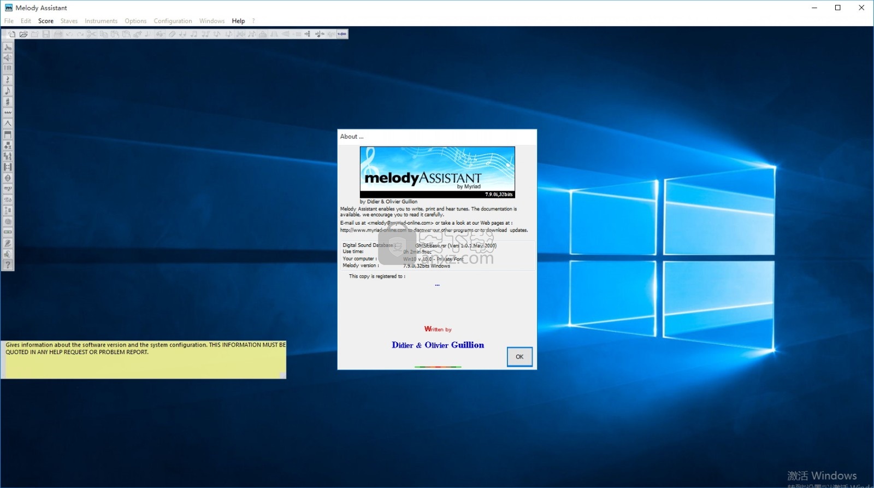Open the Instruments menu
Image resolution: width=874 pixels, height=488 pixels.
[101, 21]
